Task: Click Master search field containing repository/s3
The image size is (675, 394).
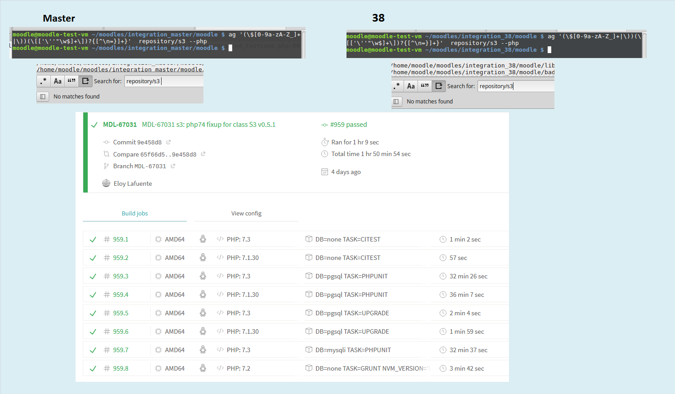Action: coord(164,81)
